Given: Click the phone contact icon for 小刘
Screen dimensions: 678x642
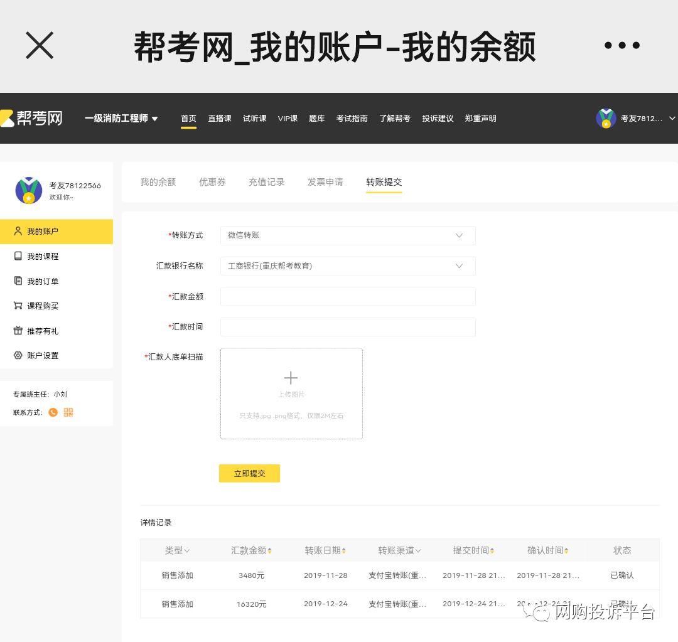Looking at the screenshot, I should 53,412.
